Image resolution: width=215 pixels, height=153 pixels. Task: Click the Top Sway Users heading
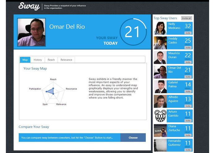[165, 18]
